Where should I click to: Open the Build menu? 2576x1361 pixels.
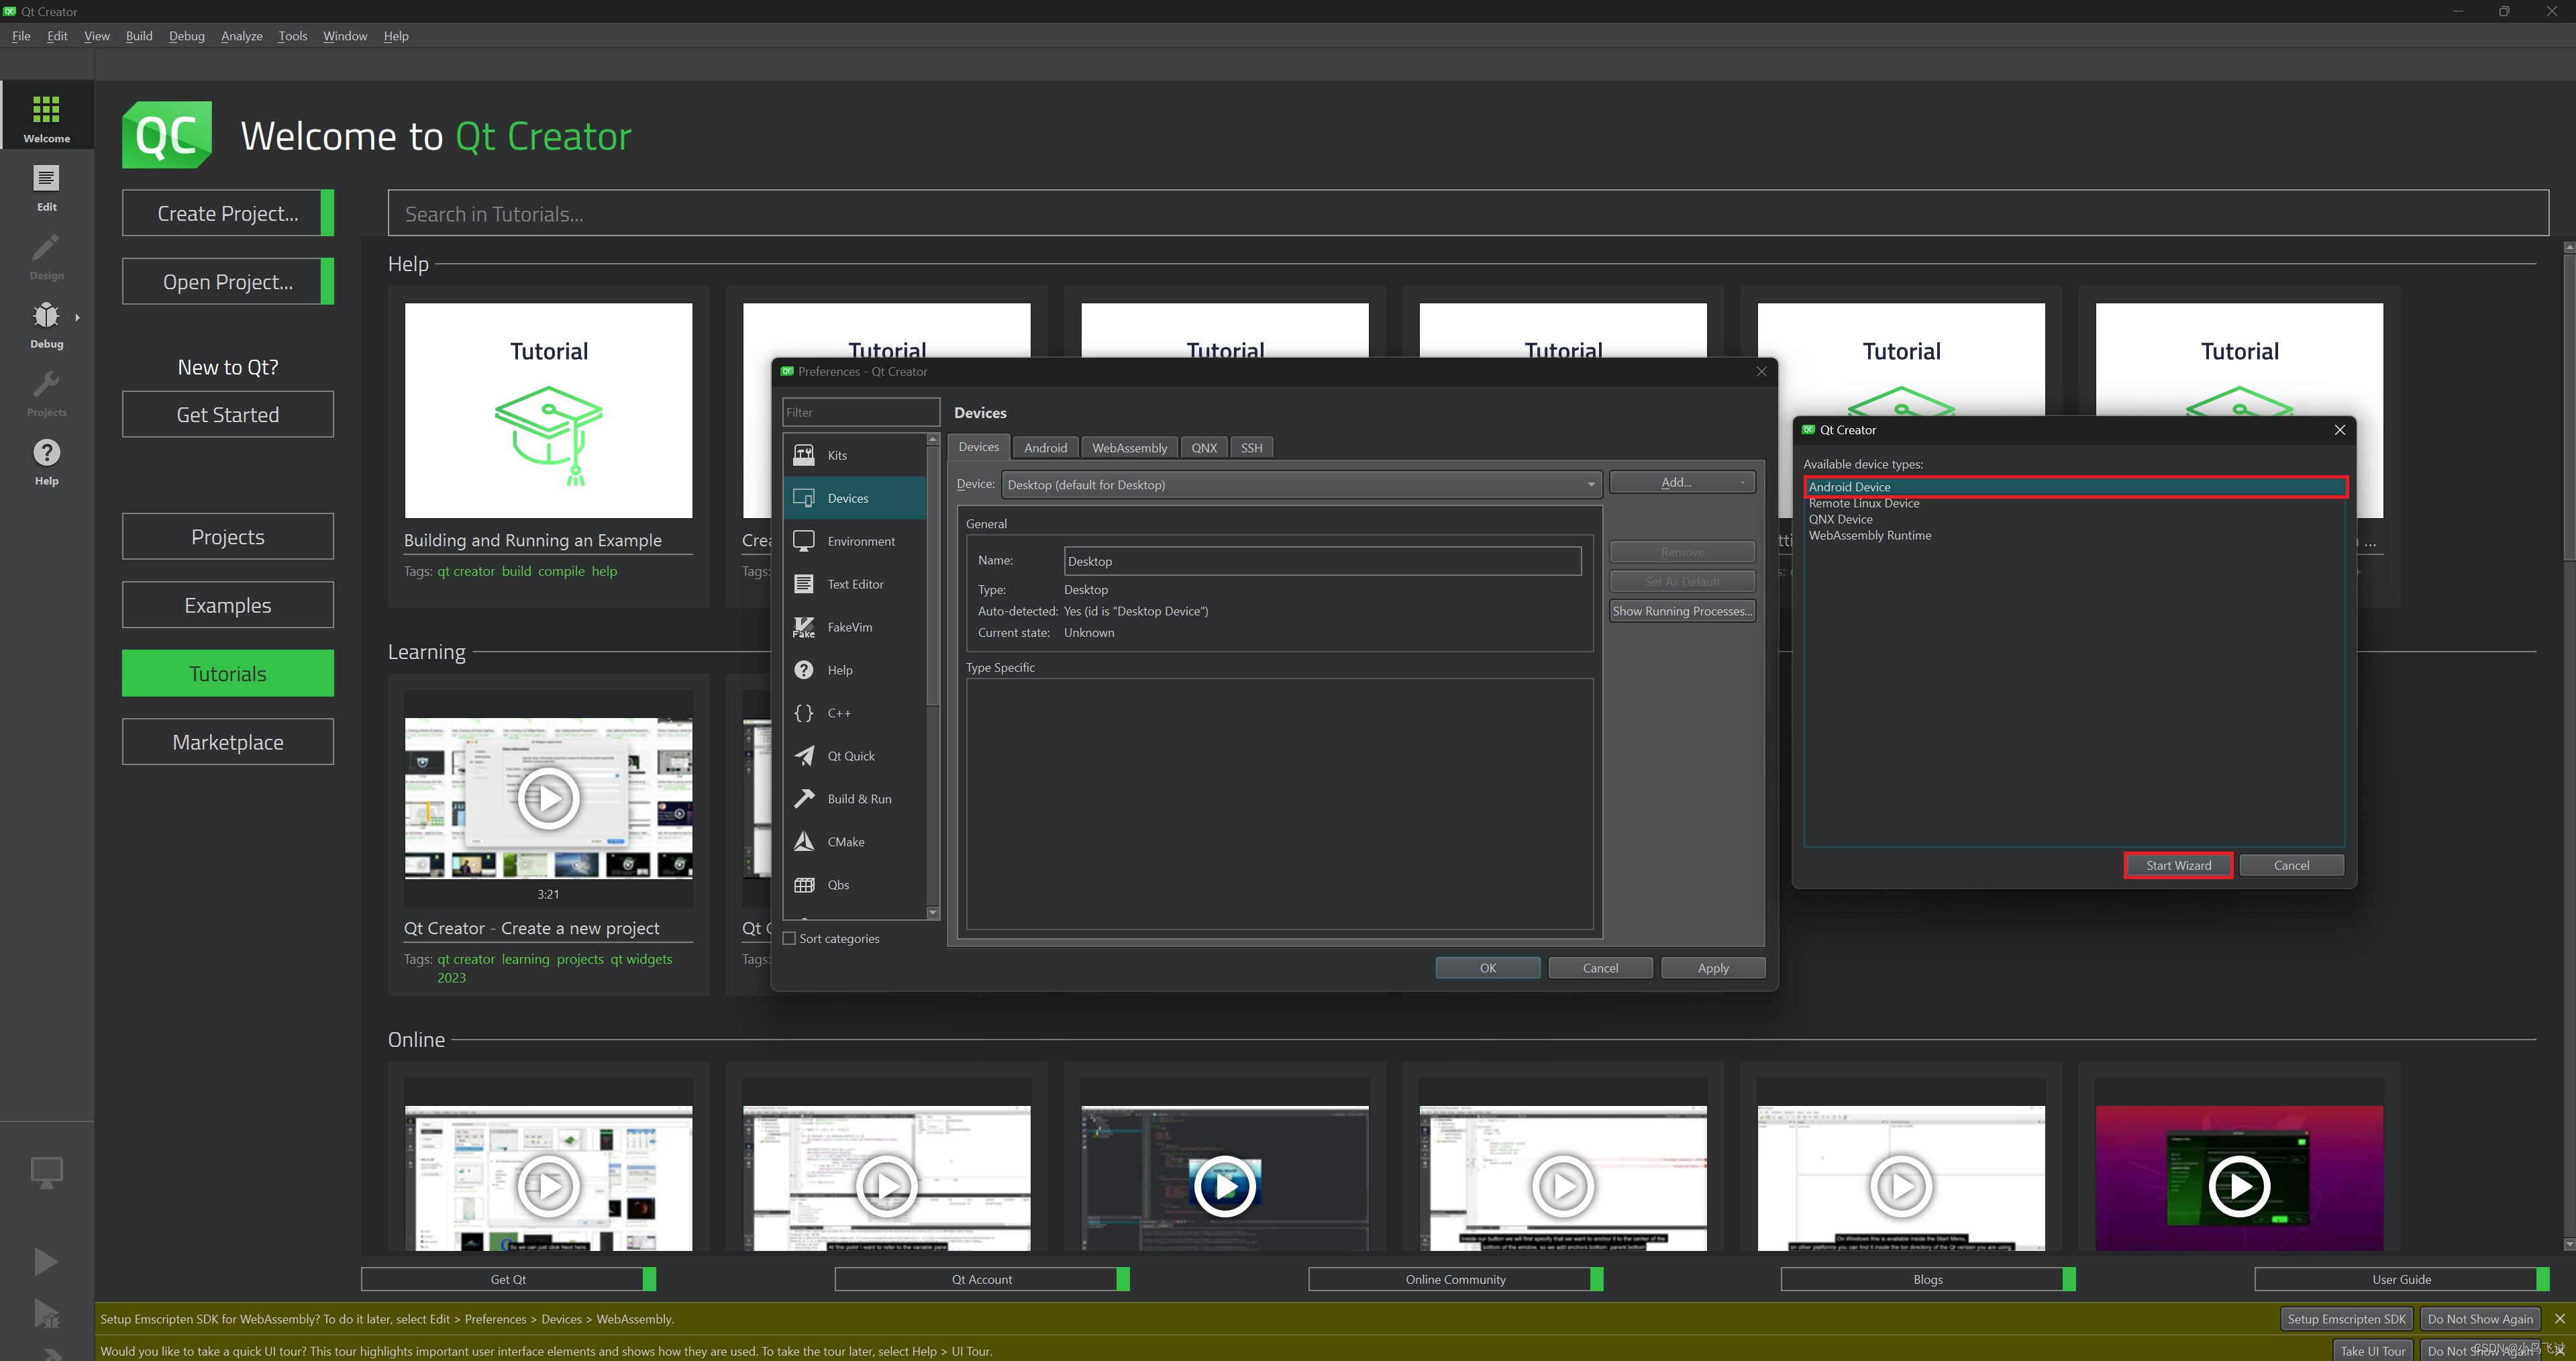139,36
